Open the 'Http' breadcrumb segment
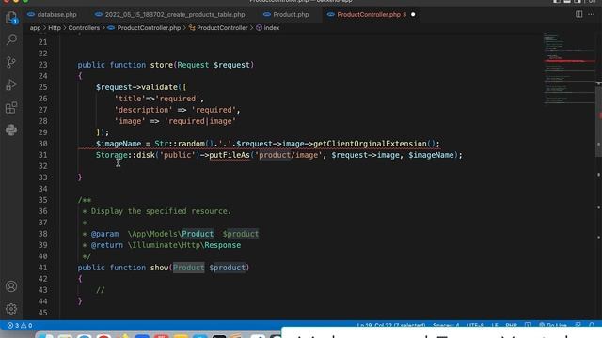 point(55,28)
